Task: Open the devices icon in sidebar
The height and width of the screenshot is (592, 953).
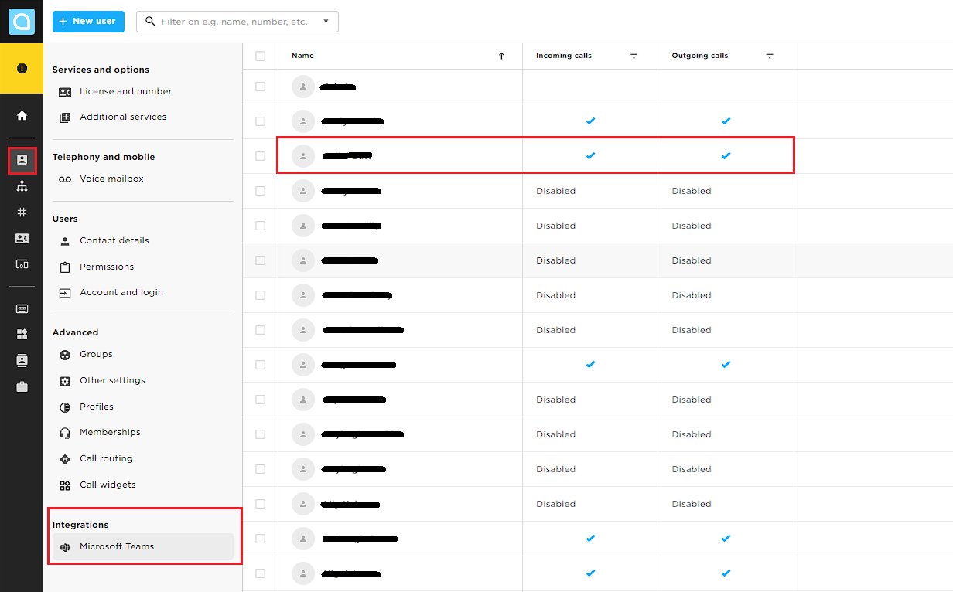Action: coord(22,264)
